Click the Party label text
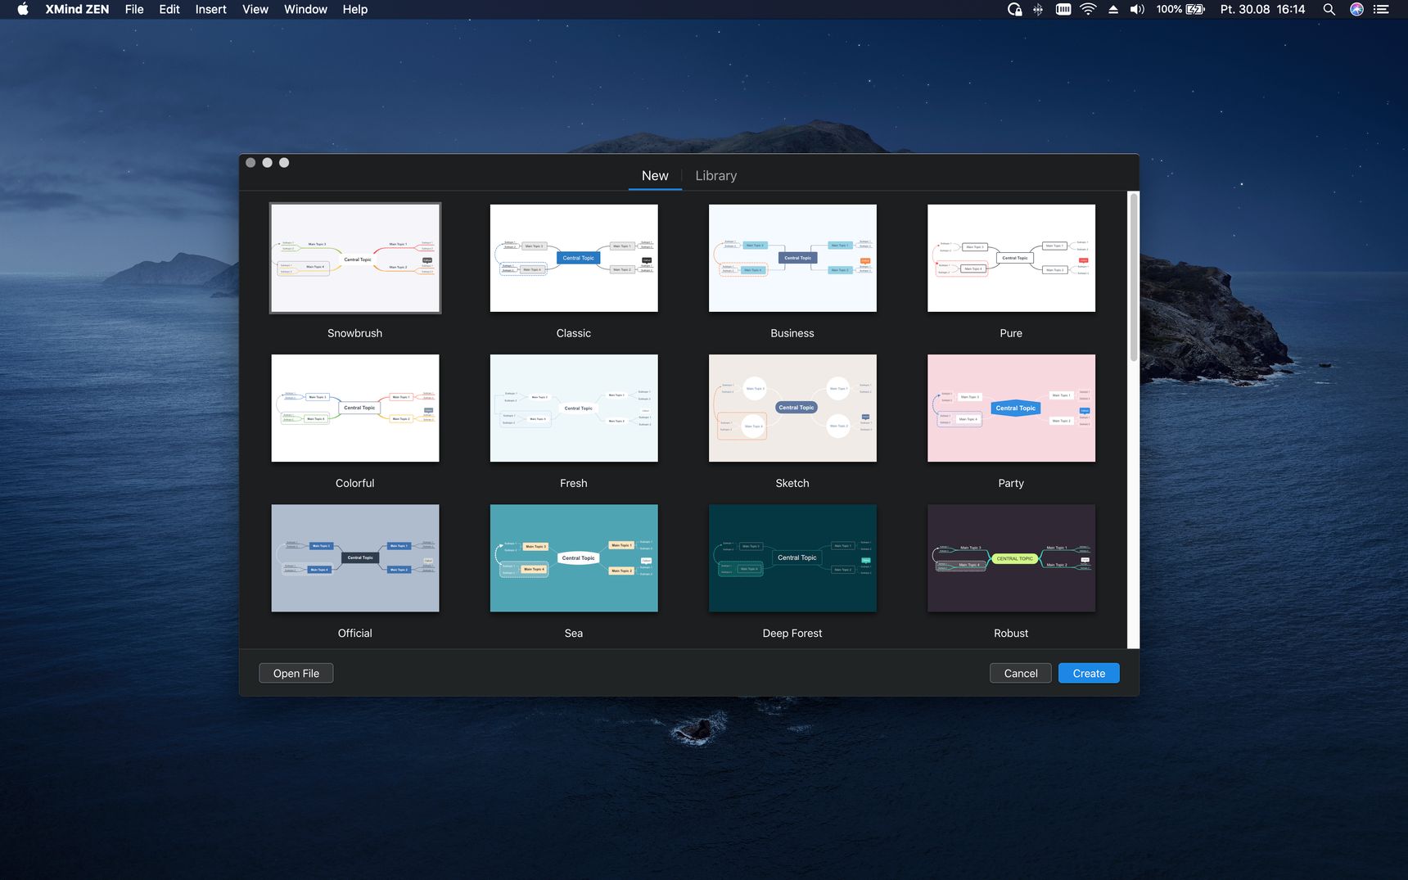The height and width of the screenshot is (880, 1408). coord(1011,483)
